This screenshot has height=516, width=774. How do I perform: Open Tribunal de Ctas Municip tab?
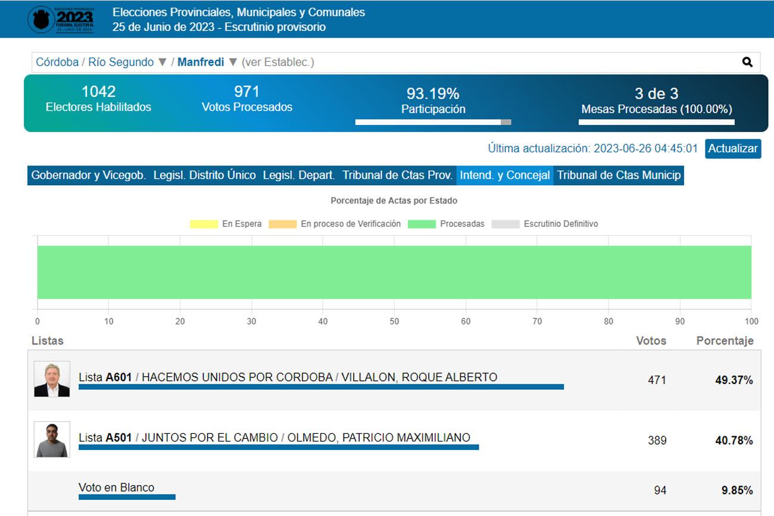point(619,176)
